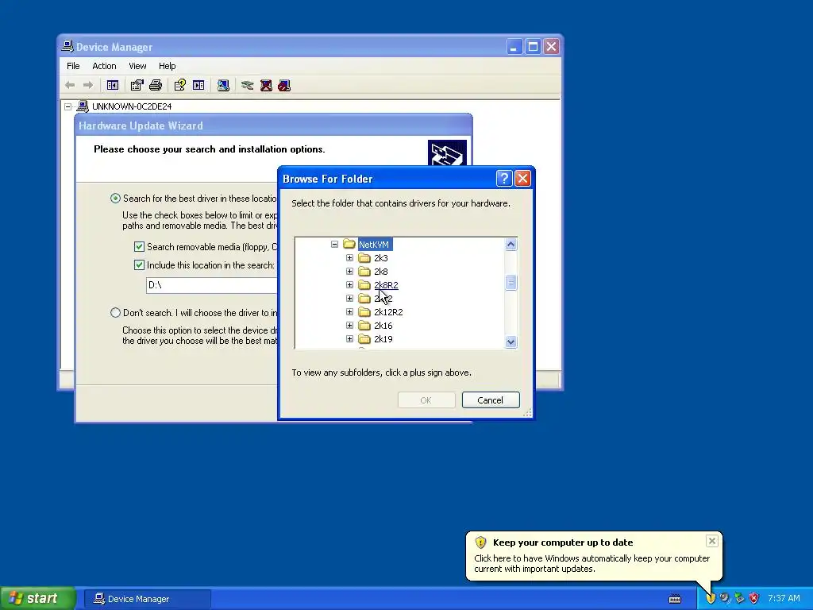Click the Print toolbar icon
The height and width of the screenshot is (610, 813).
pos(156,85)
